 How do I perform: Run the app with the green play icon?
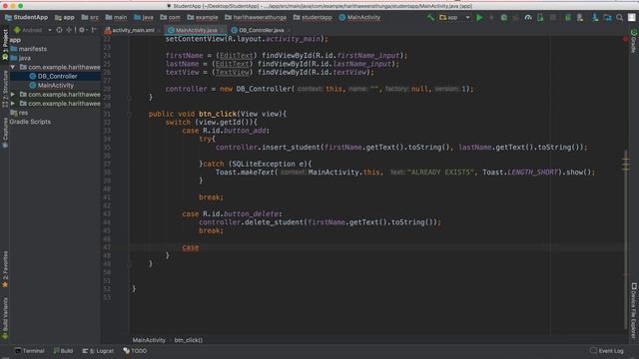(479, 18)
